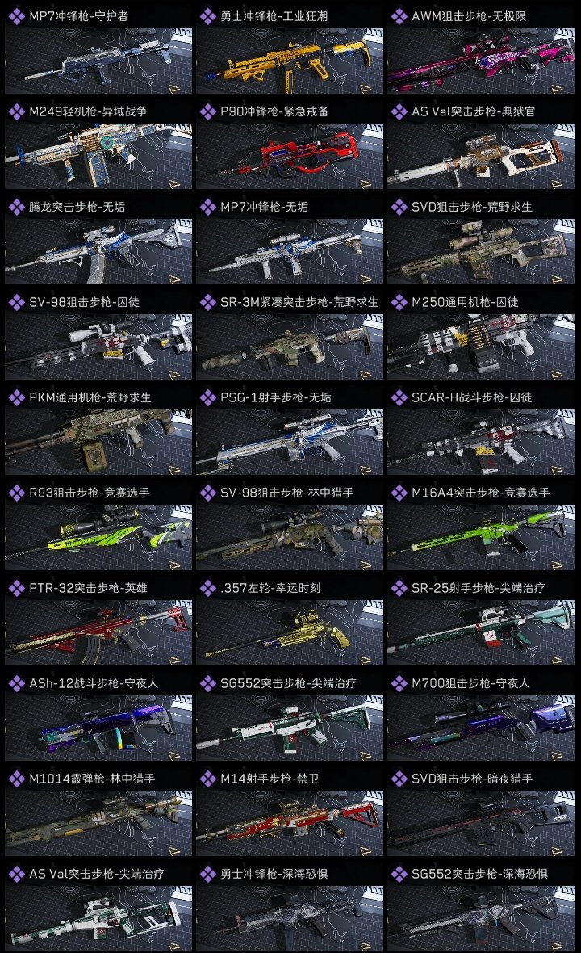The height and width of the screenshot is (953, 581).
Task: Open the AWM狙击步枪-无极限 pink sniper thumbnail
Action: point(481,61)
